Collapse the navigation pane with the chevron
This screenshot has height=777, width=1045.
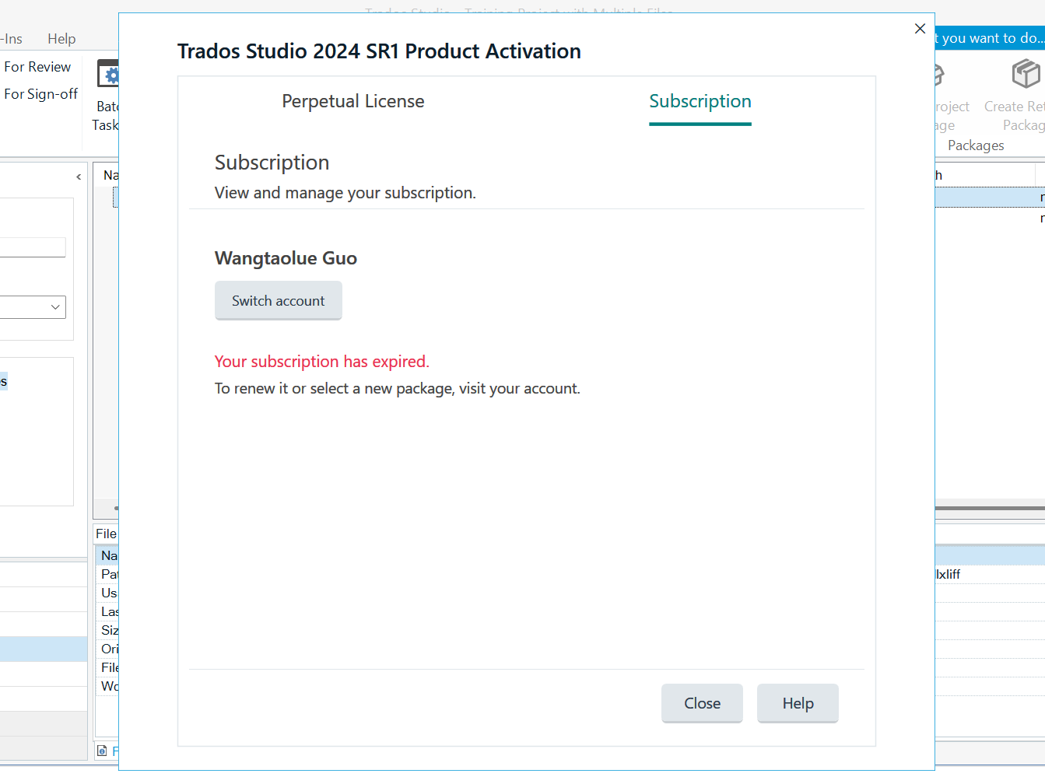[78, 177]
